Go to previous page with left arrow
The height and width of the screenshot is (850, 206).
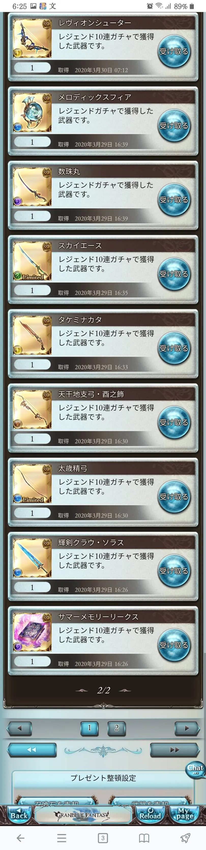pyautogui.click(x=19, y=728)
